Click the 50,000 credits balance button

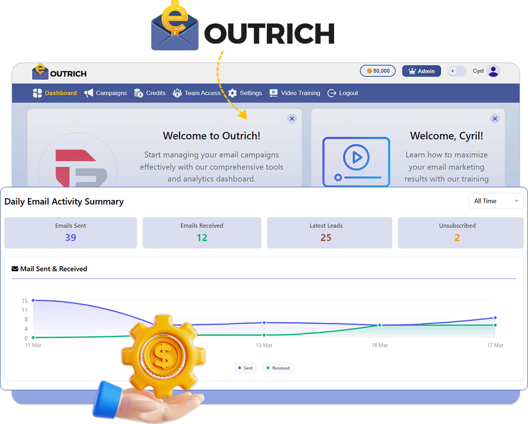[x=378, y=71]
